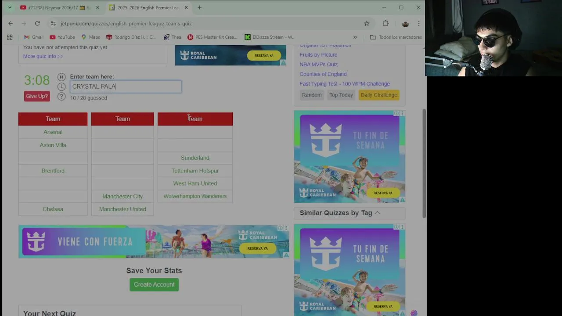This screenshot has height=316, width=562.
Task: Click the 10 / 20 guessed counter
Action: (x=89, y=98)
